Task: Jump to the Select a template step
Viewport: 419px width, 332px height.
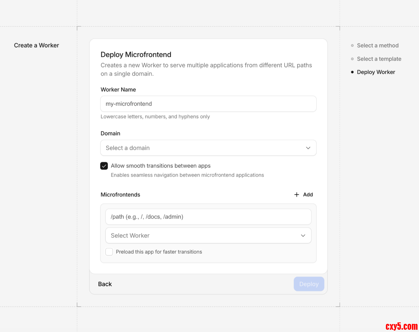Action: [379, 59]
